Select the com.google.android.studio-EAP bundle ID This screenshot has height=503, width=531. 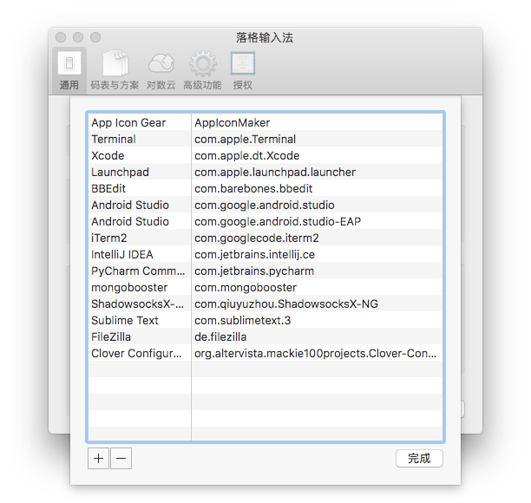click(278, 222)
